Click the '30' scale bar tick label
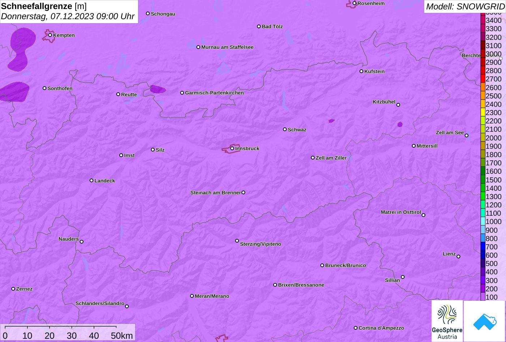The height and width of the screenshot is (342, 506). click(x=72, y=336)
